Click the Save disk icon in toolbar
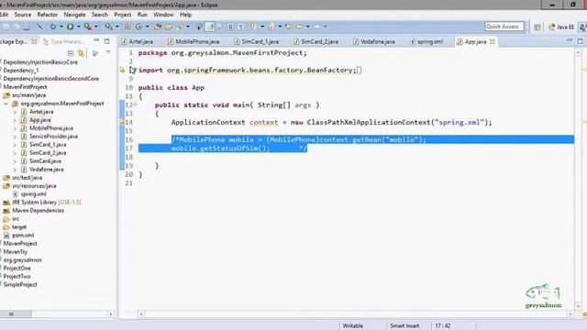The height and width of the screenshot is (330, 587). 6,27
